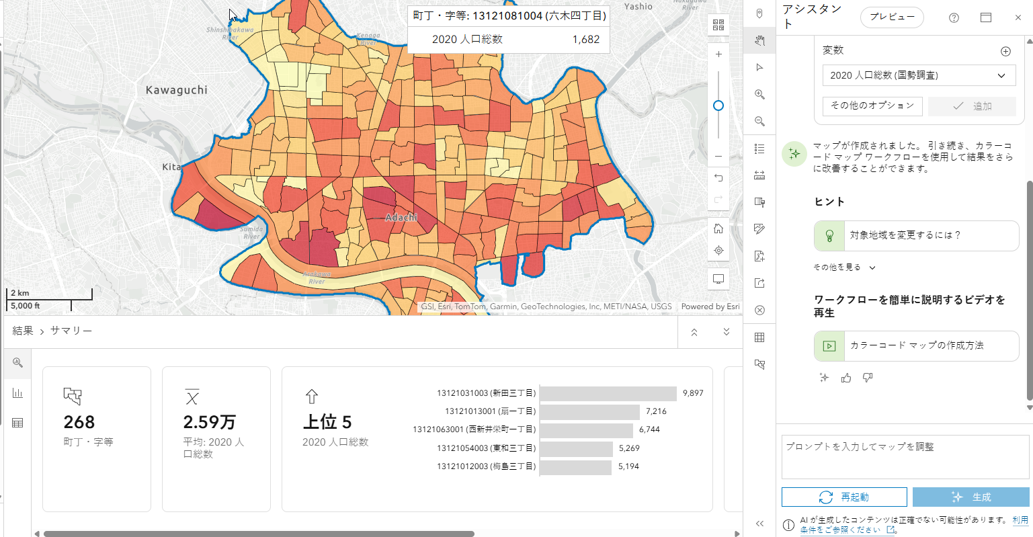The height and width of the screenshot is (537, 1033).
Task: Open the map legend list
Action: [759, 149]
